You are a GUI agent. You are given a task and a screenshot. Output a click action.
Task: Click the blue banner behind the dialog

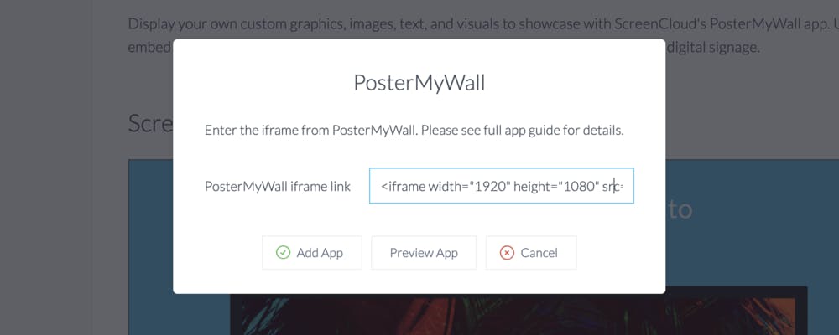[749, 240]
